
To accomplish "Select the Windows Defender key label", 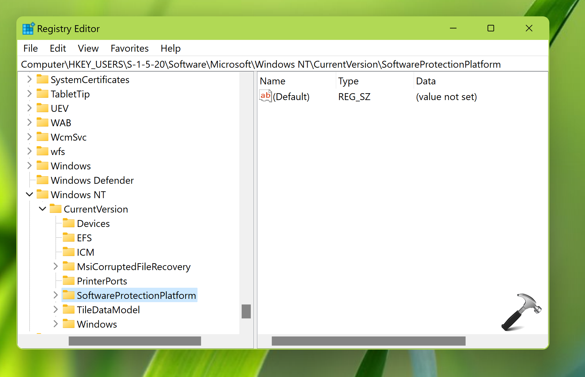I will point(92,180).
